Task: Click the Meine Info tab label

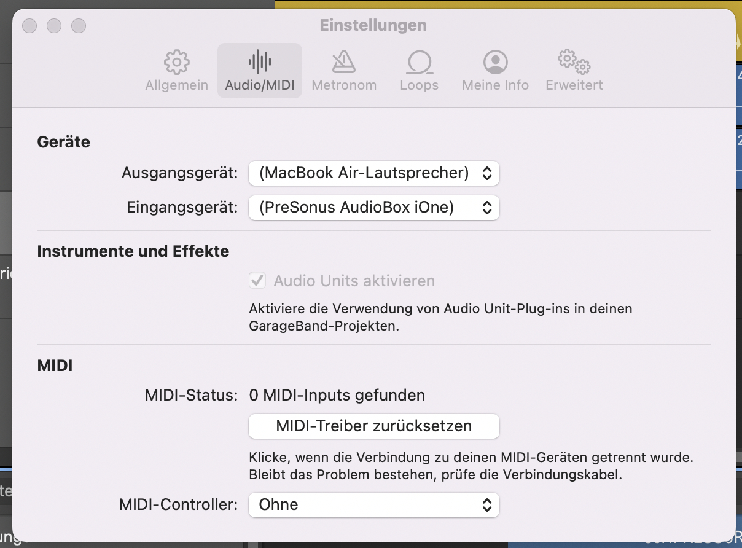Action: click(495, 85)
